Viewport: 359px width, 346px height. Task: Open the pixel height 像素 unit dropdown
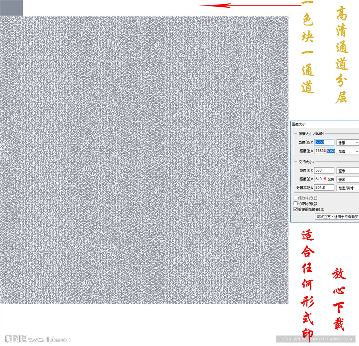point(347,151)
